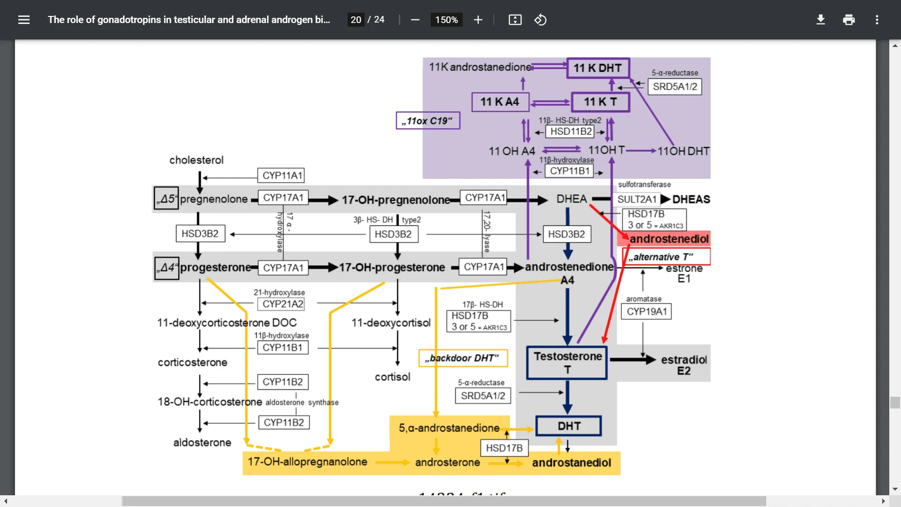Viewport: 901px width, 507px height.
Task: Click the '11 K T' box
Action: [x=600, y=102]
